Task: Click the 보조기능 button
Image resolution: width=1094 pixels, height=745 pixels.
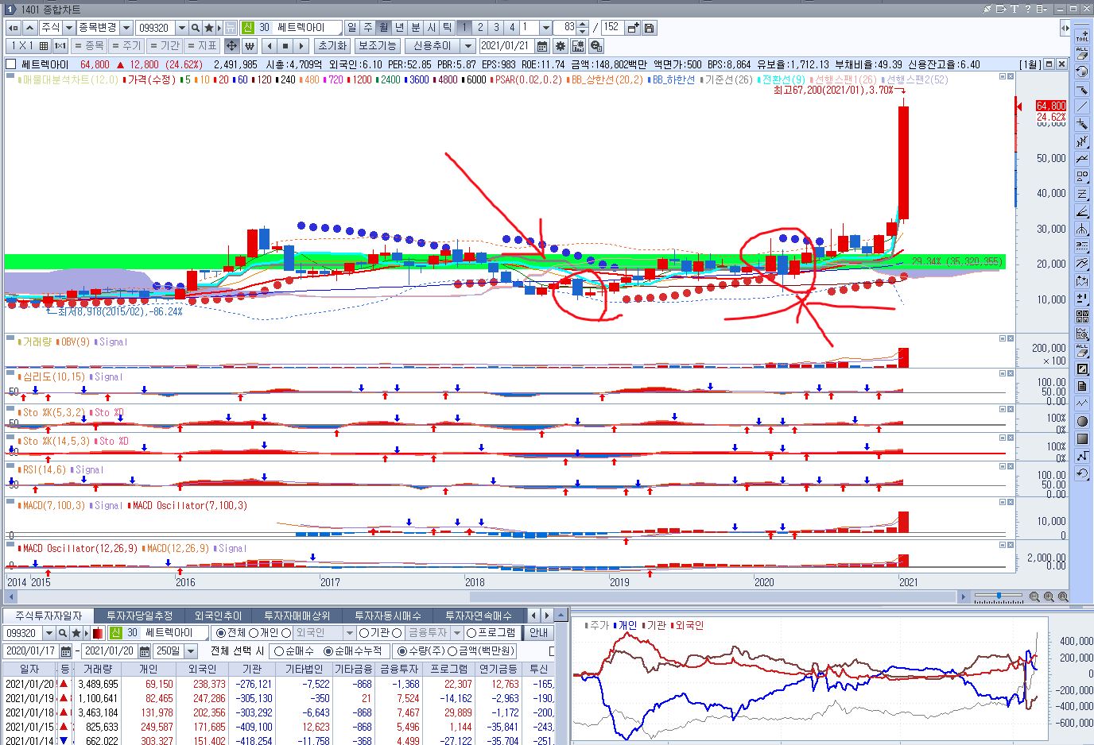Action: click(377, 46)
